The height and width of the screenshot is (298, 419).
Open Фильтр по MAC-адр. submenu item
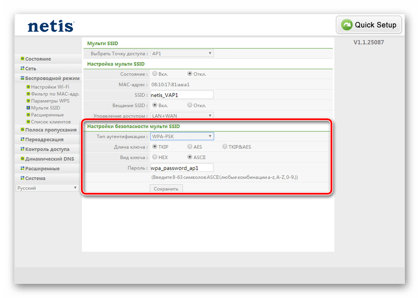coord(55,94)
